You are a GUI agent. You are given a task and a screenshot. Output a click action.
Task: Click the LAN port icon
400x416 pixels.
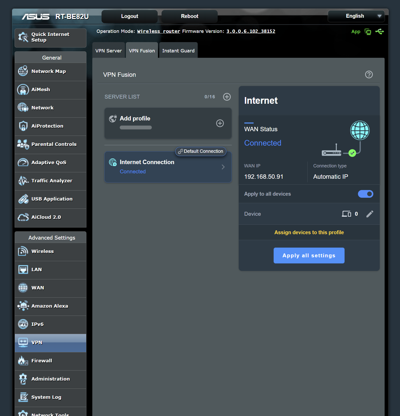pyautogui.click(x=23, y=269)
